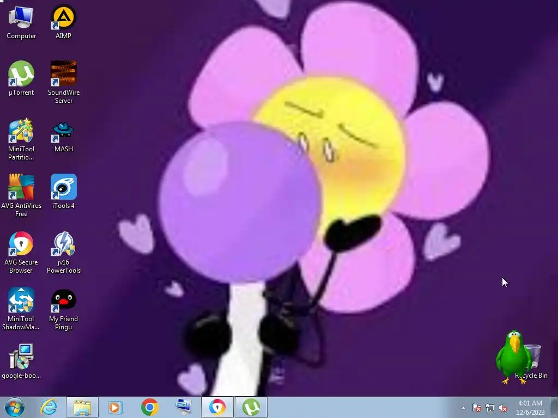
Task: Open the Computer desktop icon
Action: tap(21, 22)
